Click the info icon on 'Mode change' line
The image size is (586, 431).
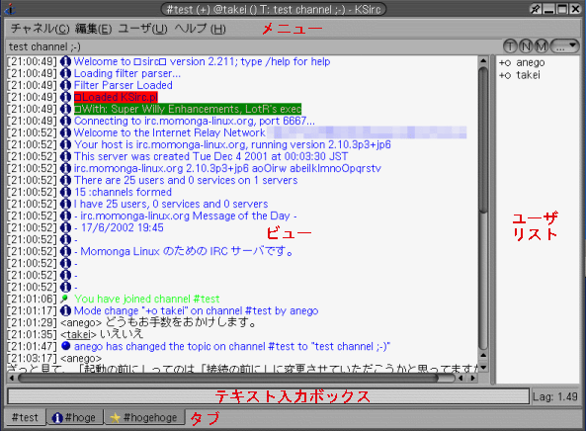click(65, 310)
